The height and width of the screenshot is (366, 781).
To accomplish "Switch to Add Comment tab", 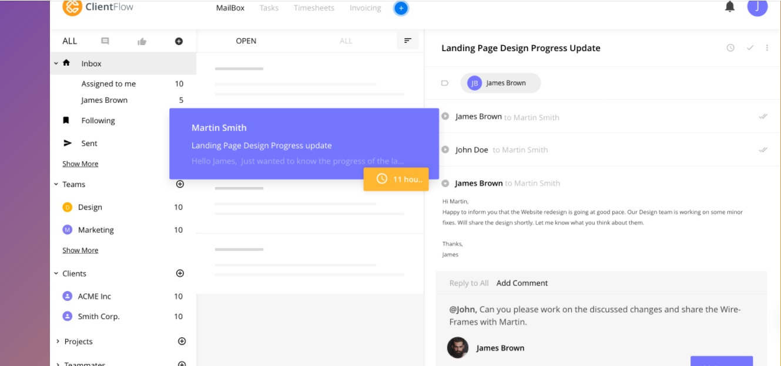I will tap(522, 283).
